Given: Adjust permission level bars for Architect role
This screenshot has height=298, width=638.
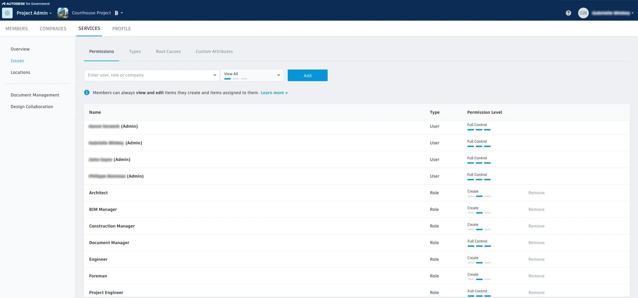Looking at the screenshot, I should (479, 196).
